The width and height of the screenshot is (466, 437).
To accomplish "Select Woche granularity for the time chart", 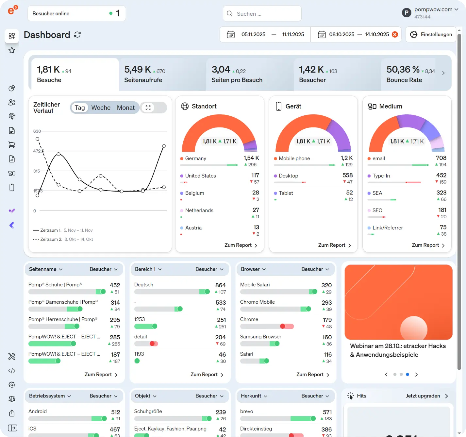I will coord(101,108).
